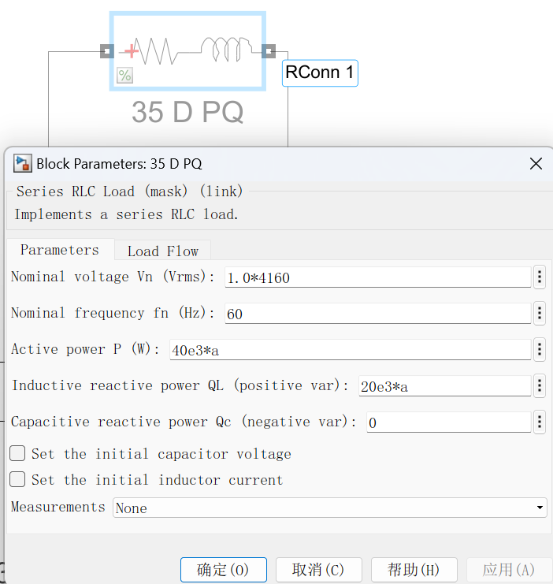The width and height of the screenshot is (553, 584).
Task: Open options menu for Nominal voltage Vn
Action: pos(540,277)
